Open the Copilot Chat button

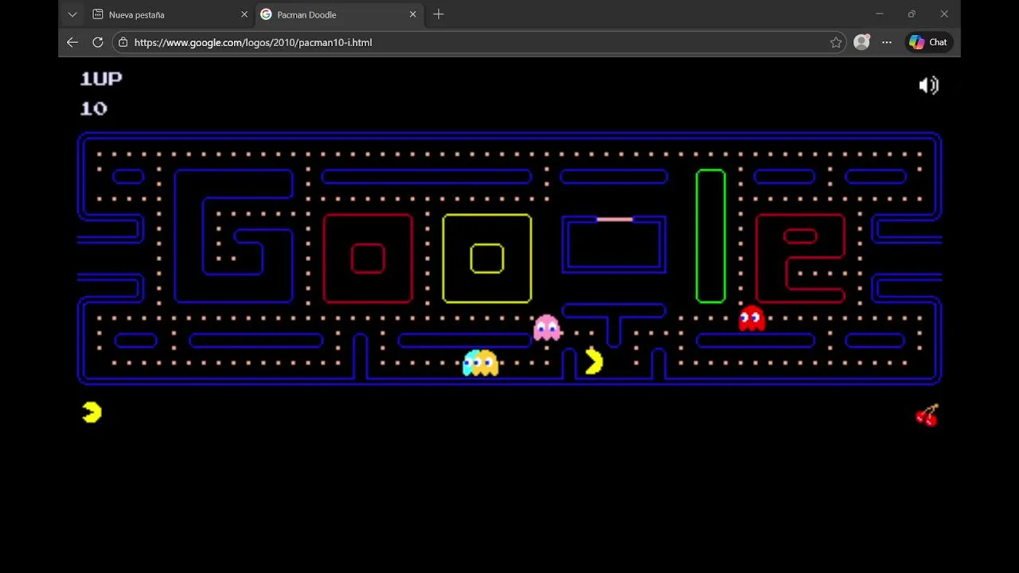point(928,42)
